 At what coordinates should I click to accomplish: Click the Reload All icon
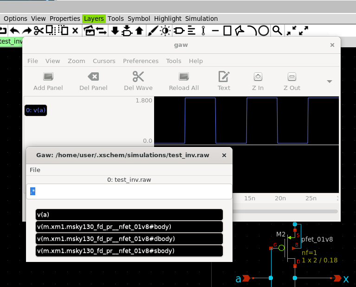click(184, 77)
